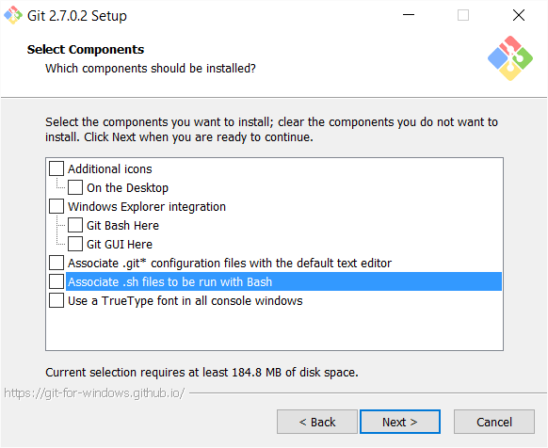Select the 'Git Bash Here' label

click(122, 225)
